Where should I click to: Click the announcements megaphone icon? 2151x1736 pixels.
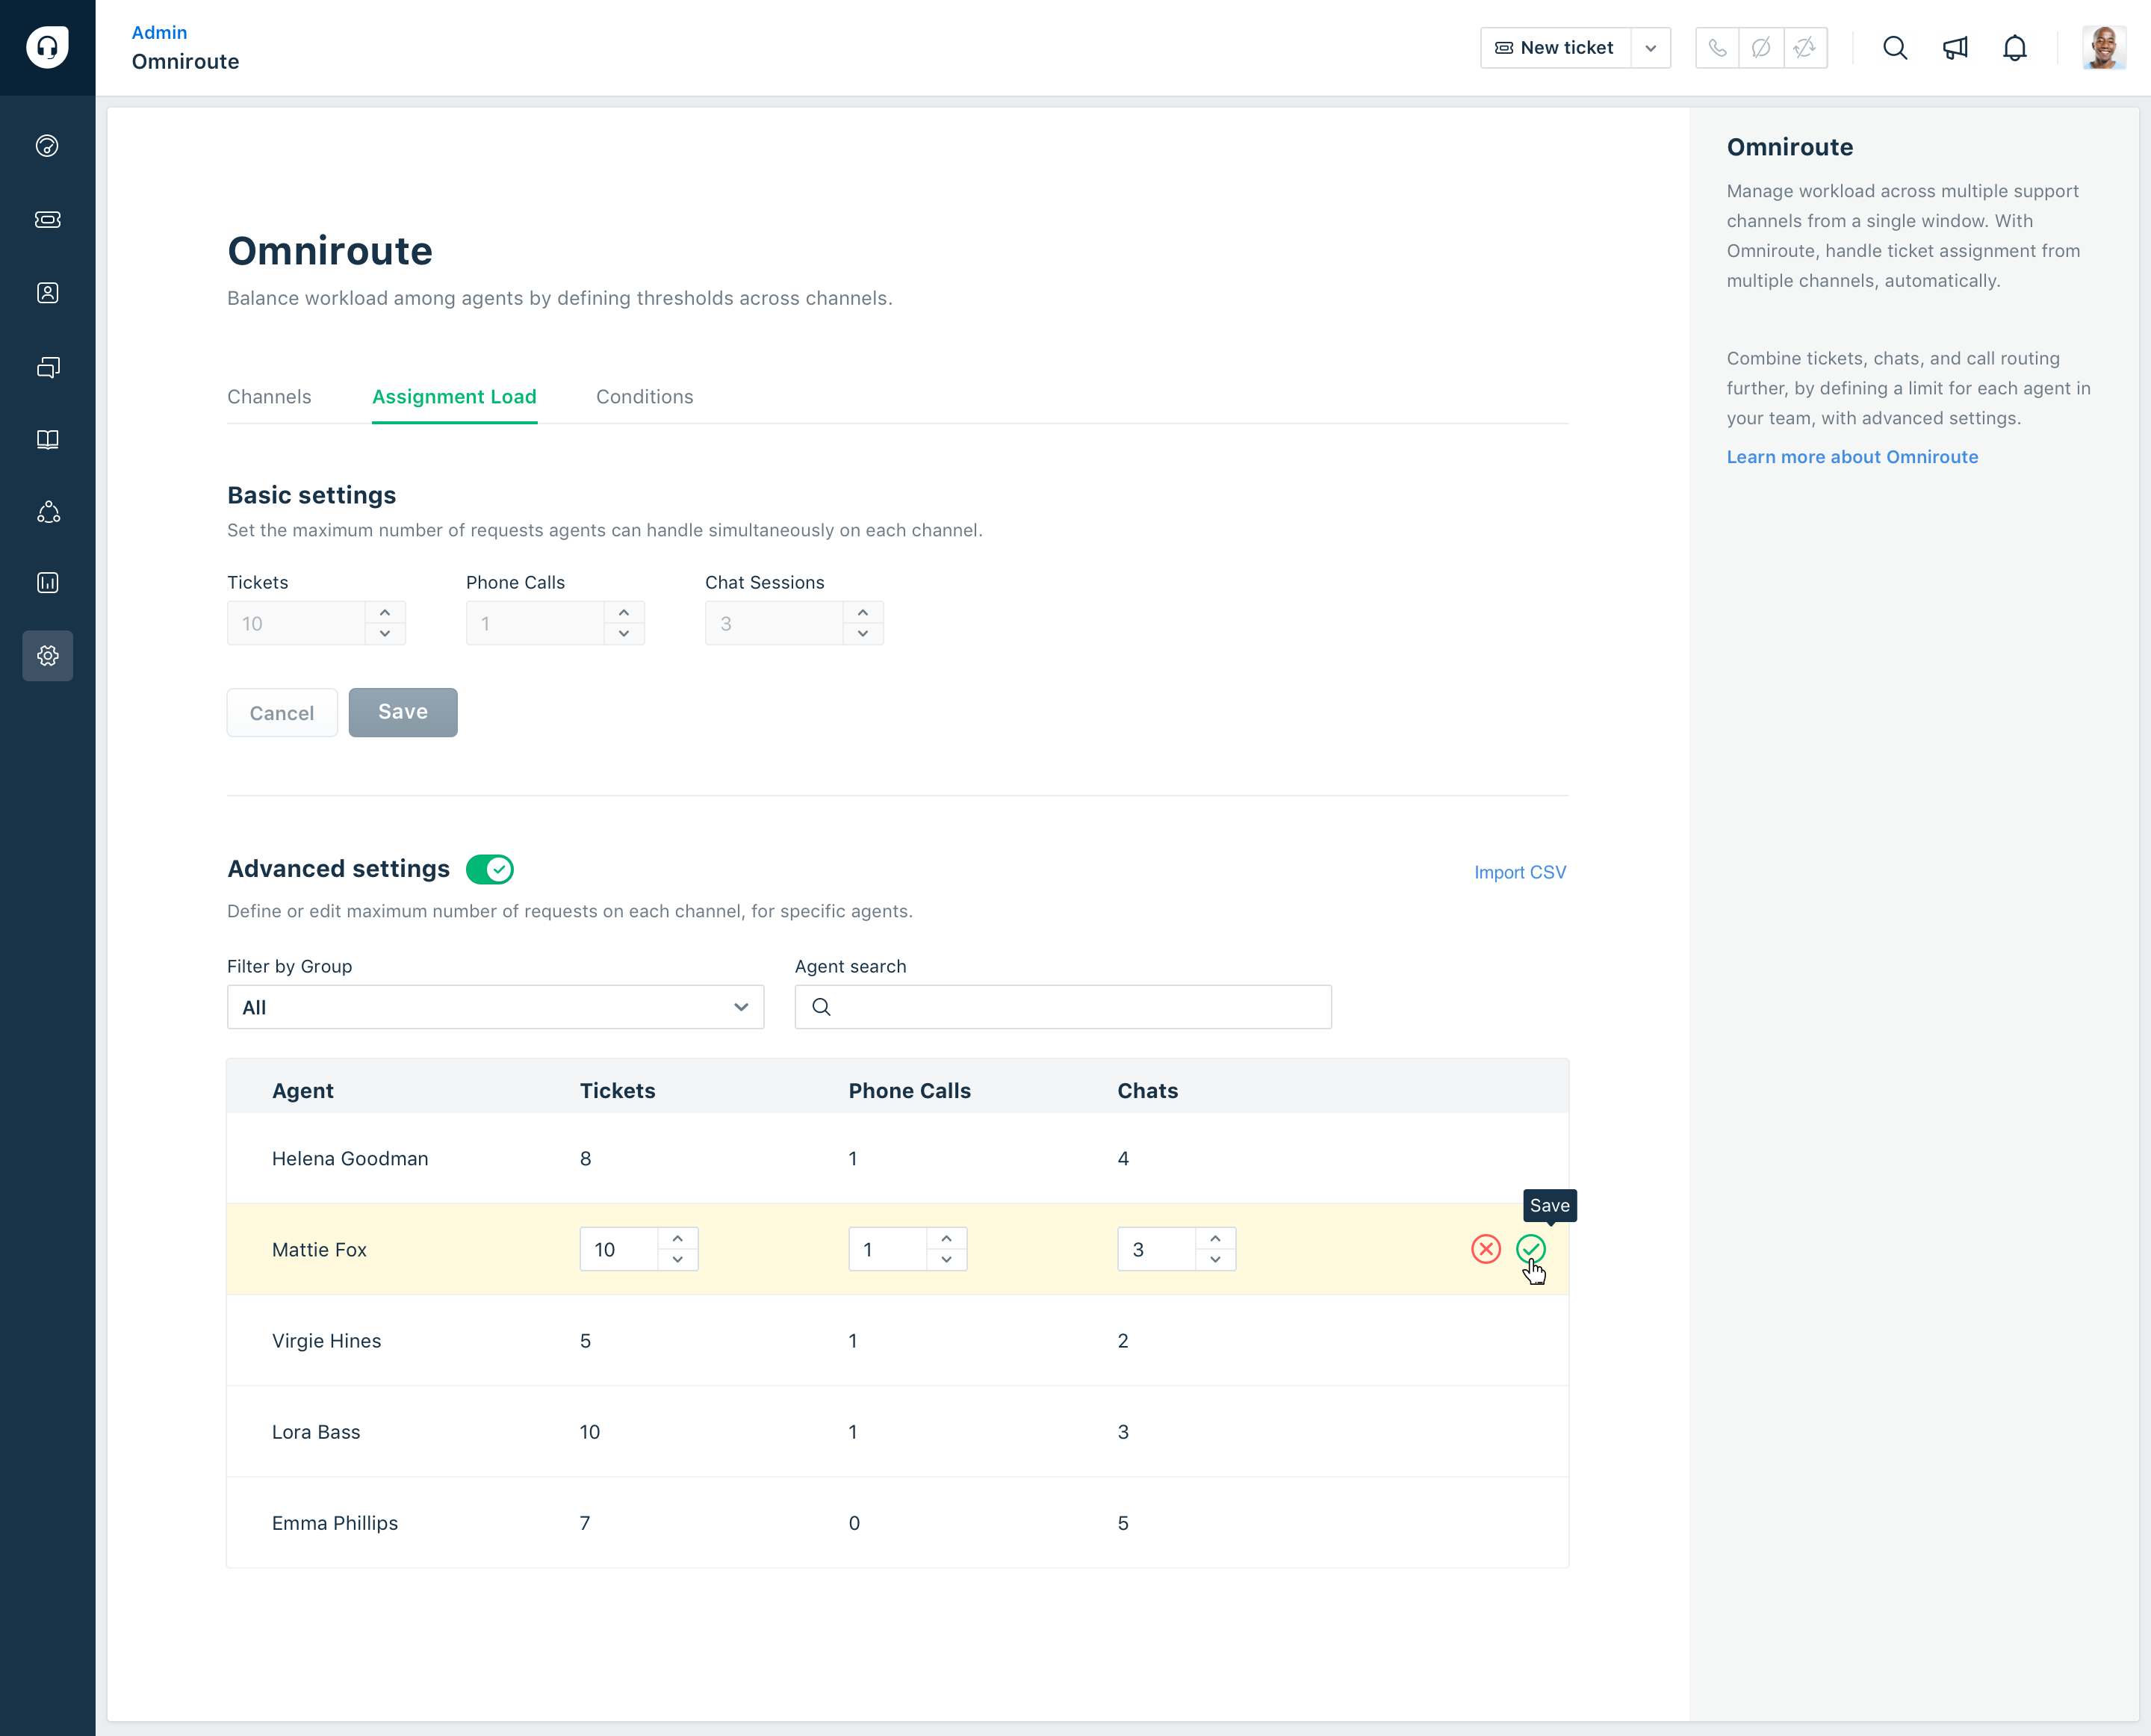(1954, 48)
